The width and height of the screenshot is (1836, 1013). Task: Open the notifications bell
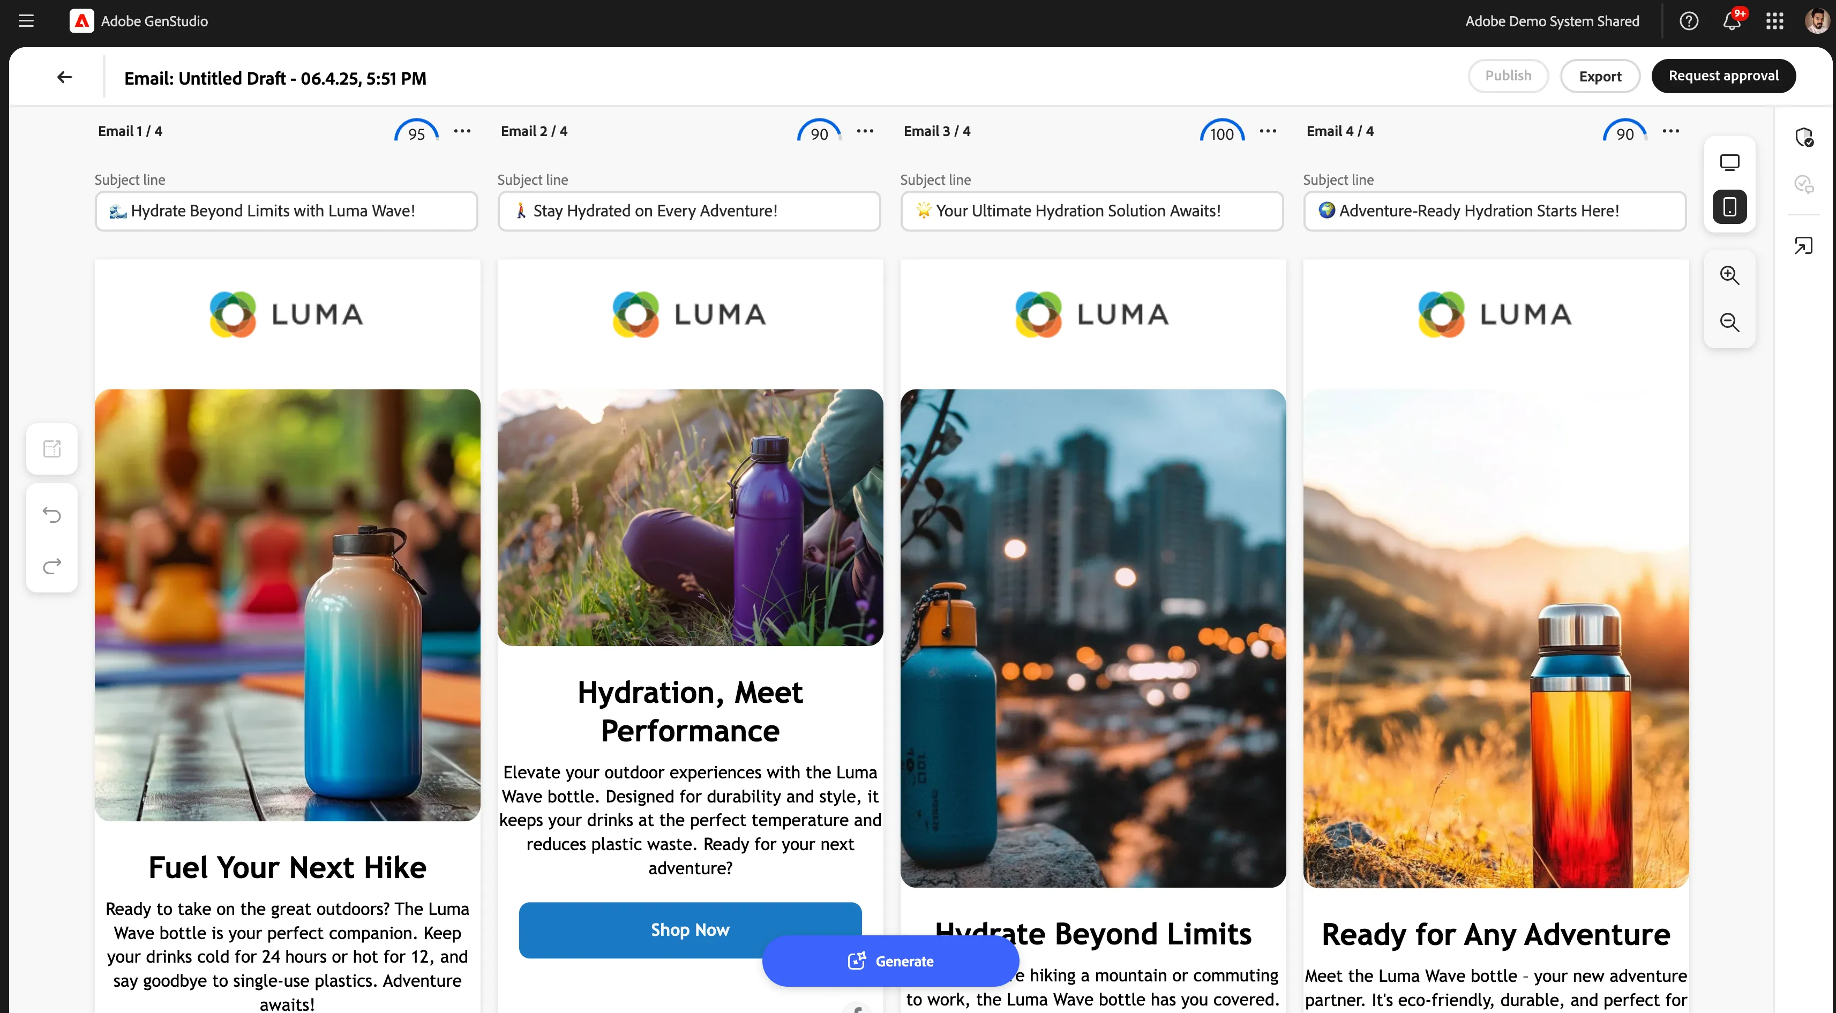point(1733,21)
